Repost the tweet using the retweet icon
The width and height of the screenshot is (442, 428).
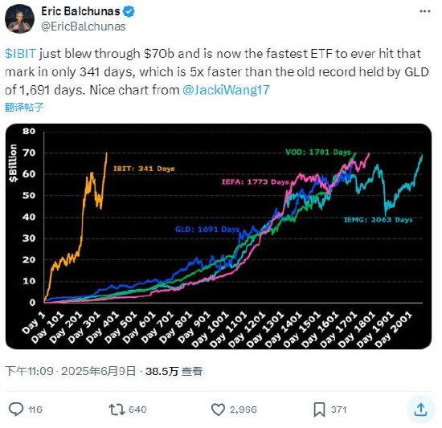117,410
